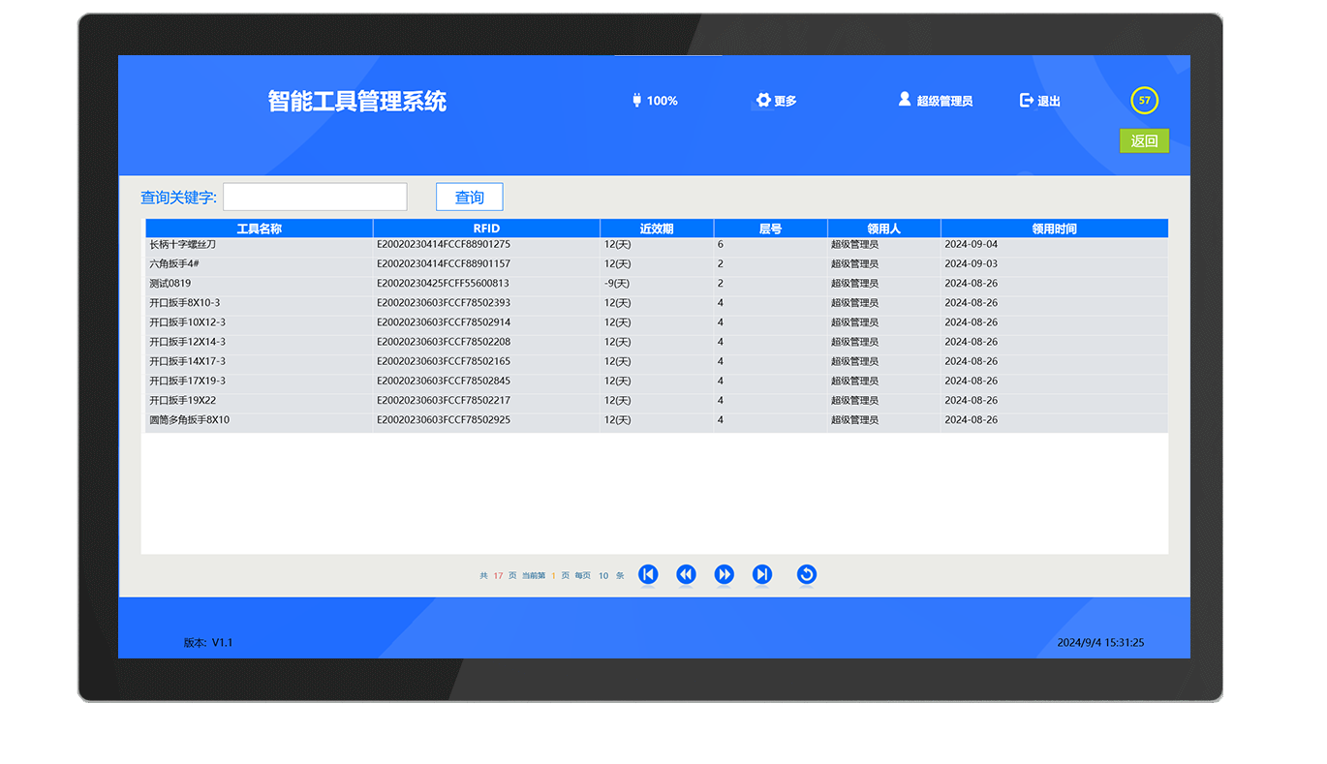Click the 近效期 column header
Screen dimensions: 1327x764
656,229
